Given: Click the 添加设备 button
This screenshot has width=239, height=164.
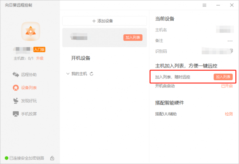Looking at the screenshot, I should pyautogui.click(x=104, y=21).
